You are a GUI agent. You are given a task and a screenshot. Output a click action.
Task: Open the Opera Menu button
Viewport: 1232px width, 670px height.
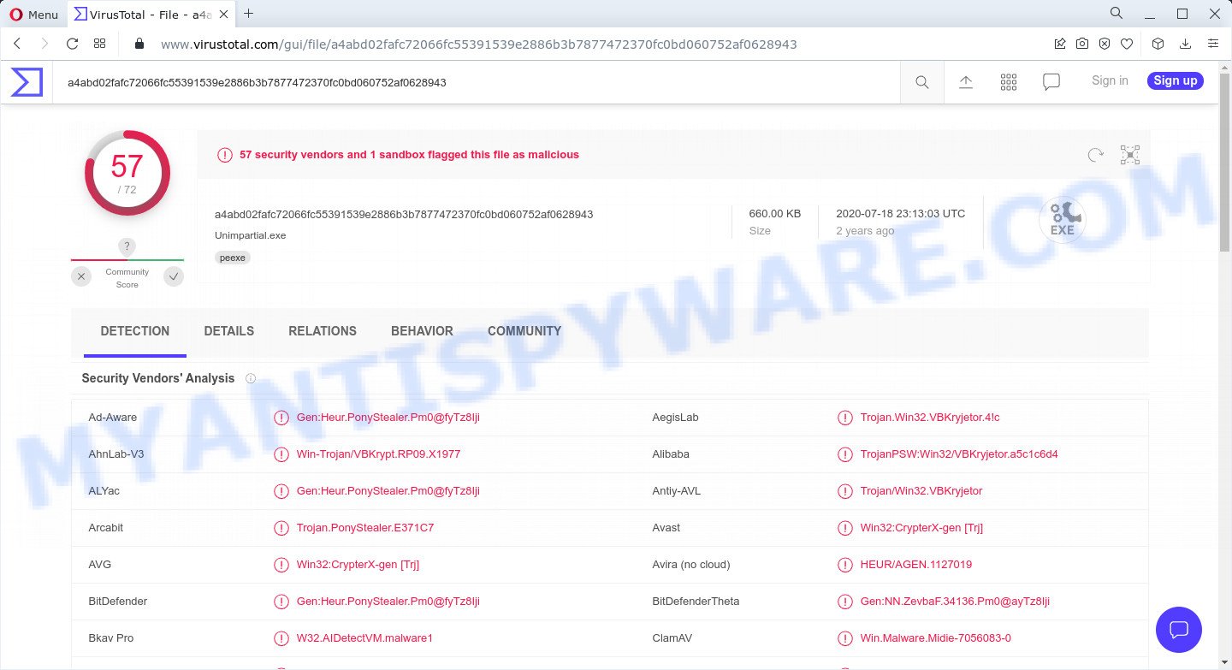coord(34,14)
